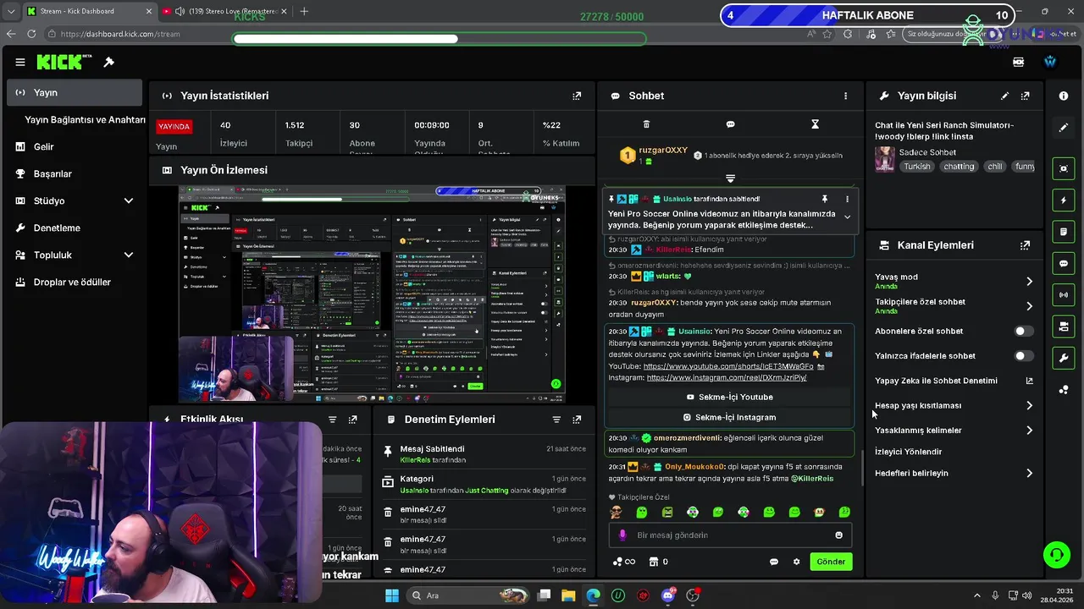Toggle the moderation log document icon in the right sidebar

pos(1064,232)
